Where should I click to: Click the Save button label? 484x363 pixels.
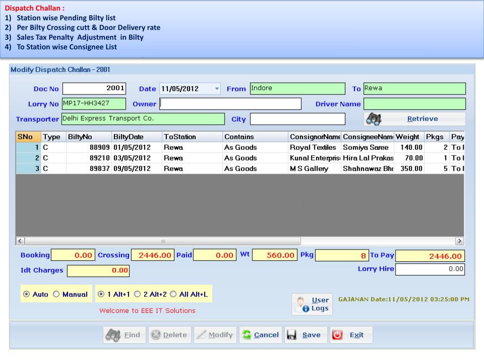(311, 335)
